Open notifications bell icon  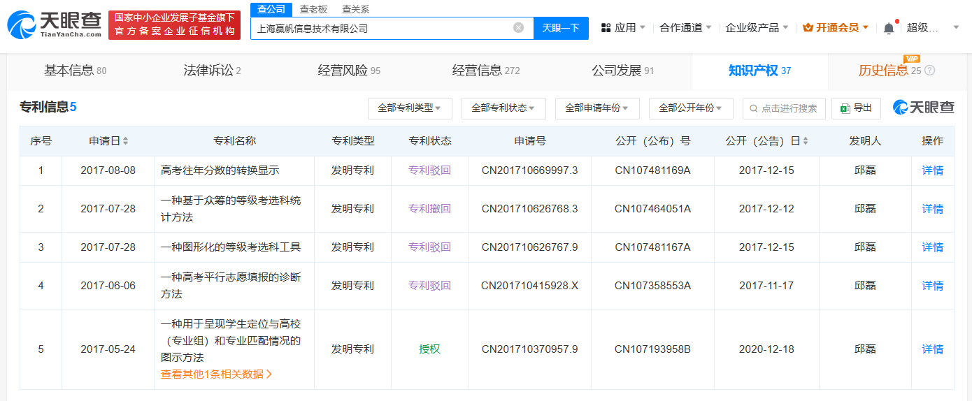pyautogui.click(x=889, y=28)
